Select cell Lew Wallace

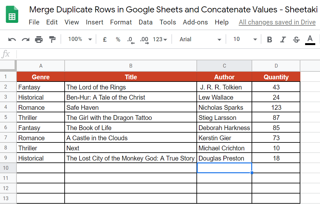(224, 97)
